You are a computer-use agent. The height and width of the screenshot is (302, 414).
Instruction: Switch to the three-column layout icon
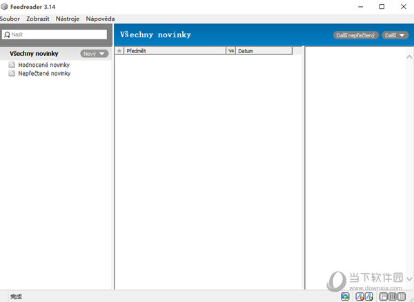tap(393, 296)
